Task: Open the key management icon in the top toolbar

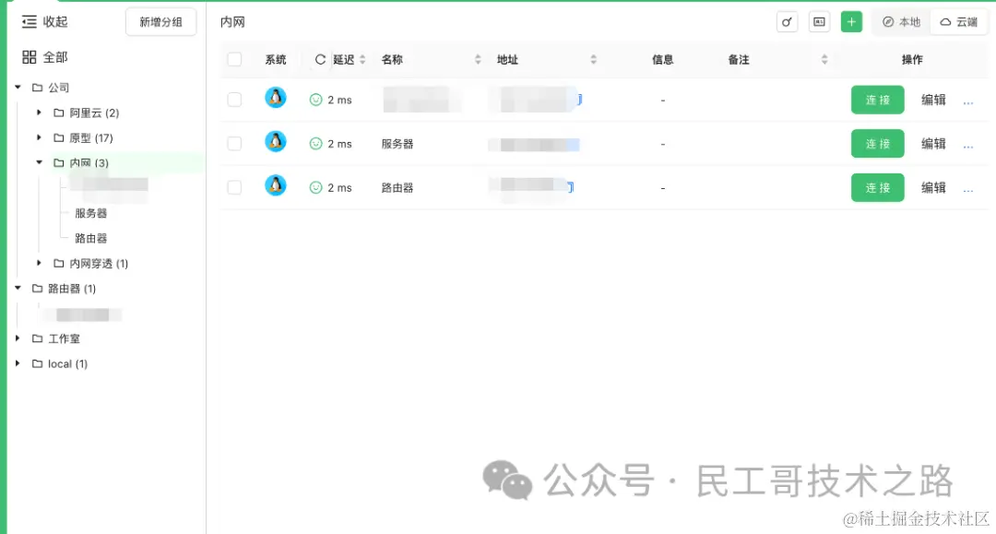Action: tap(787, 21)
